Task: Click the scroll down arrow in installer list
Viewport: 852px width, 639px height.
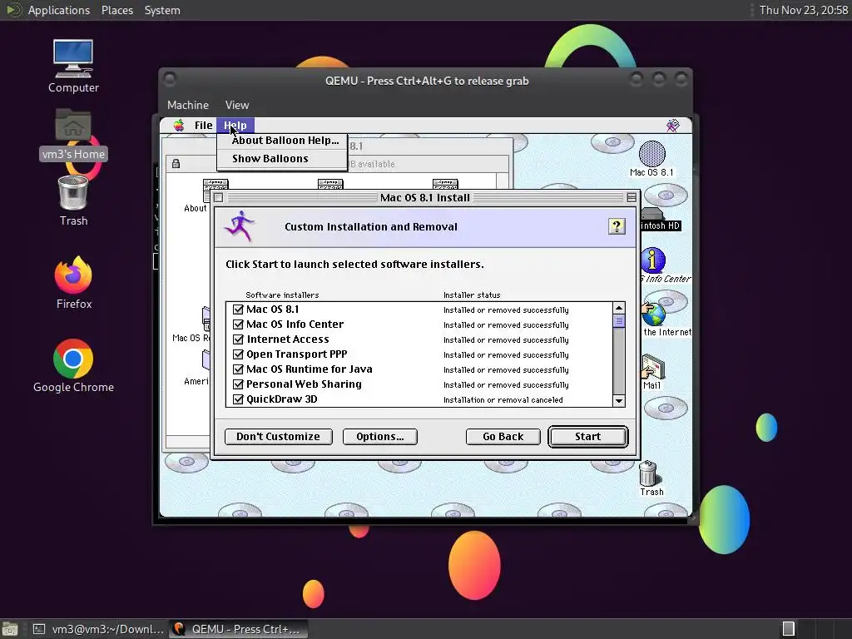Action: (619, 401)
